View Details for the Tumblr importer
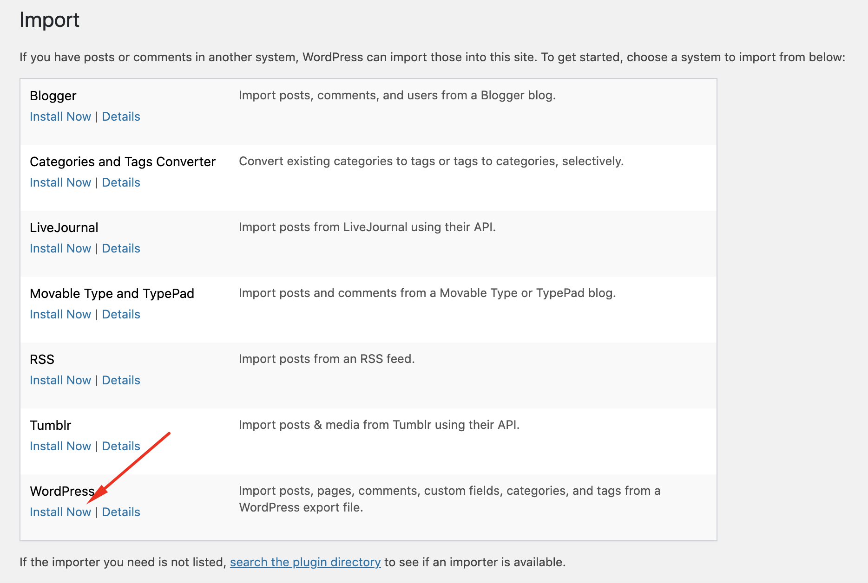This screenshot has height=583, width=868. pyautogui.click(x=121, y=446)
